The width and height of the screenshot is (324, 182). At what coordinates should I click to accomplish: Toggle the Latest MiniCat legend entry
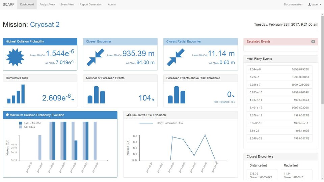[30, 123]
